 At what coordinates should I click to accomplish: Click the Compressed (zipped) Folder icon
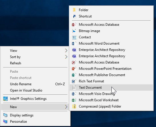coord(74,106)
